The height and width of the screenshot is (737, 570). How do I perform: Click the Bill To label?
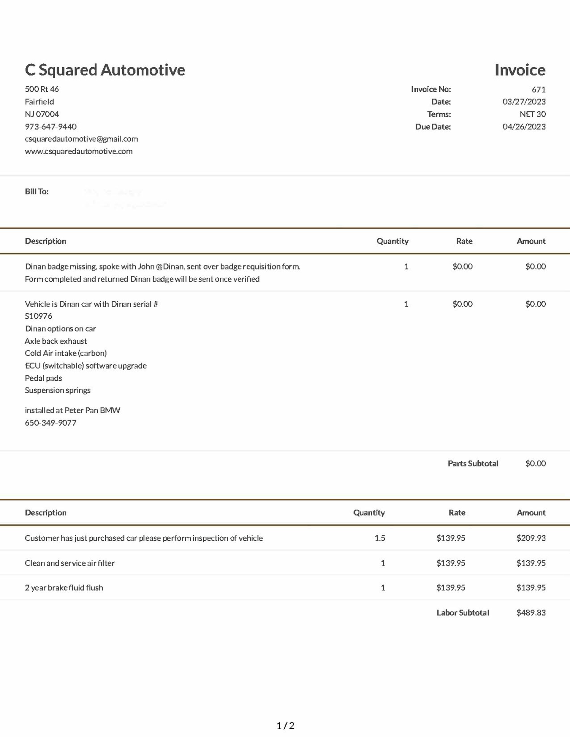(x=37, y=192)
